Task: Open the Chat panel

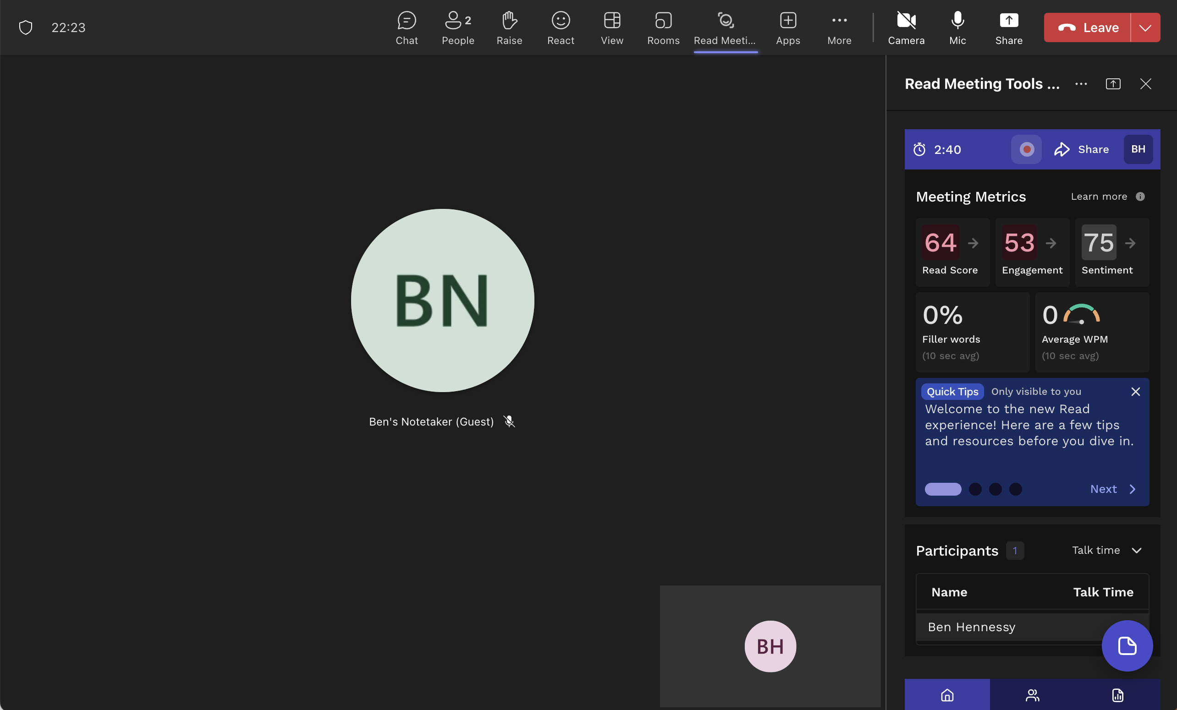Action: pos(407,27)
